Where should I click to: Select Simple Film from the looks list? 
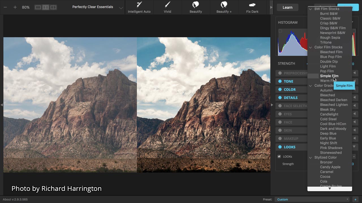pos(329,76)
